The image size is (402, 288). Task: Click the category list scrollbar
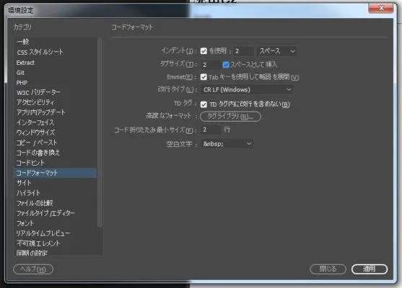tap(100, 132)
